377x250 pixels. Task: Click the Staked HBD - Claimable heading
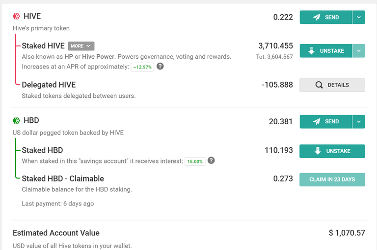click(x=63, y=179)
